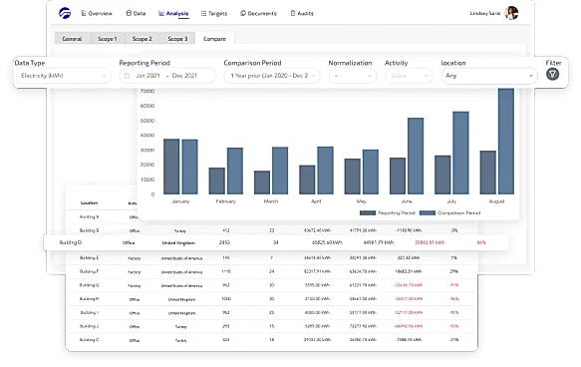
Task: Click the round Filter funnel button
Action: [x=552, y=74]
